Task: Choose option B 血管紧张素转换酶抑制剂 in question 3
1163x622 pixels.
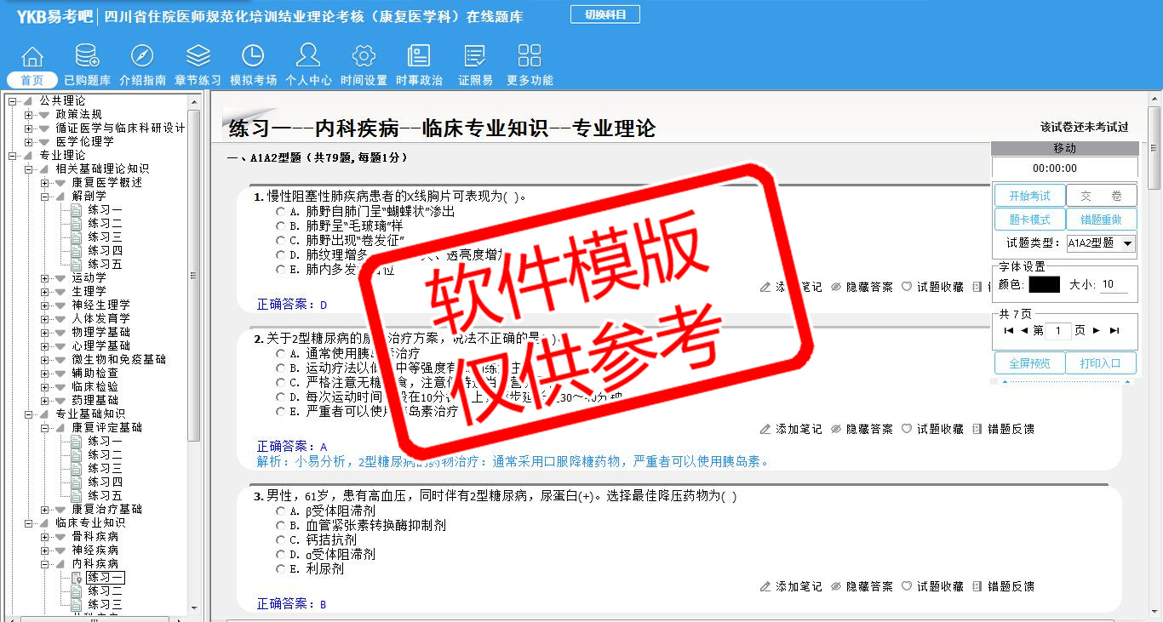Action: (x=280, y=526)
